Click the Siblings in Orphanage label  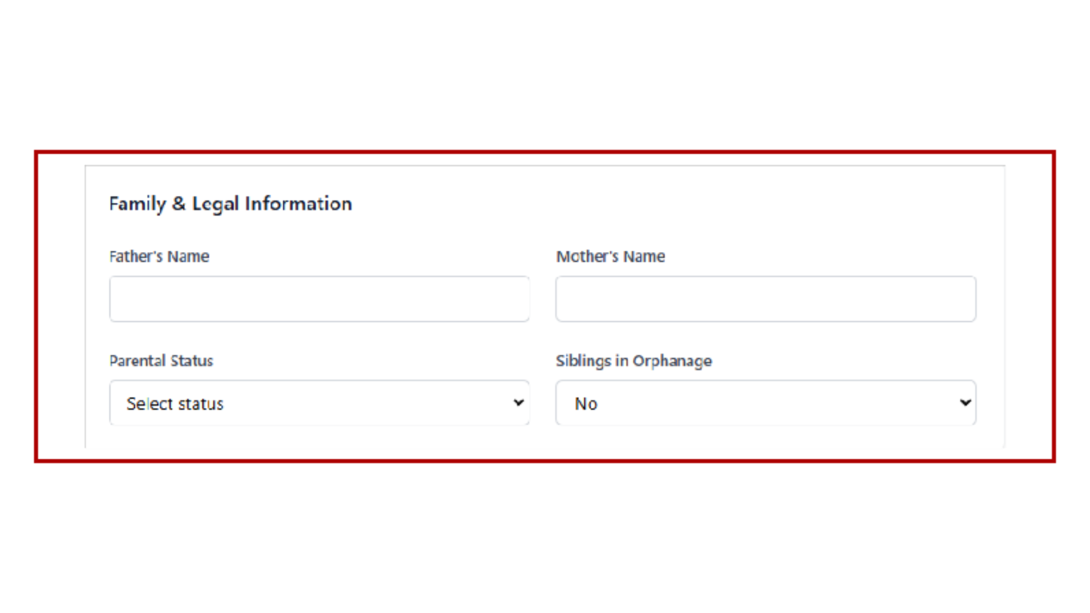(634, 360)
